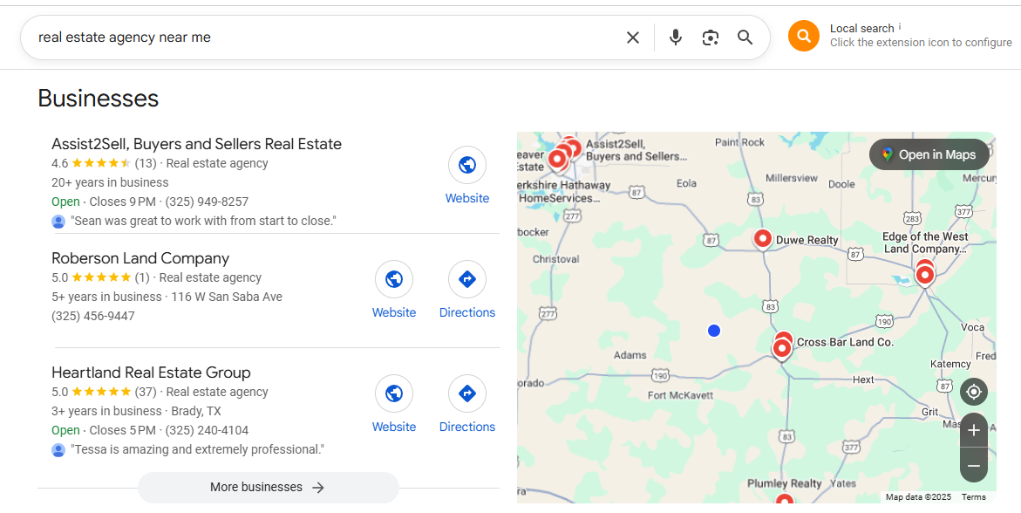Select the Cross Bar Land Co. pin
The height and width of the screenshot is (513, 1021).
(782, 347)
